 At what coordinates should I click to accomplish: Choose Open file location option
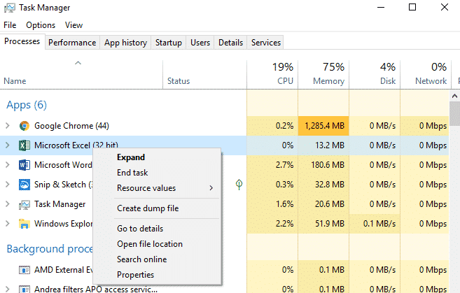(x=157, y=244)
